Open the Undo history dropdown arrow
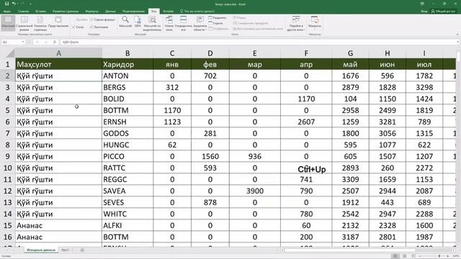This screenshot has width=461, height=259. (17, 4)
